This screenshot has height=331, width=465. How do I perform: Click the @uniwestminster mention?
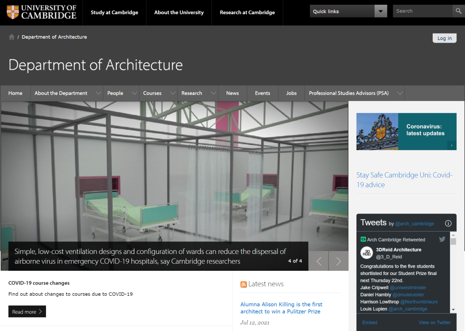click(408, 288)
